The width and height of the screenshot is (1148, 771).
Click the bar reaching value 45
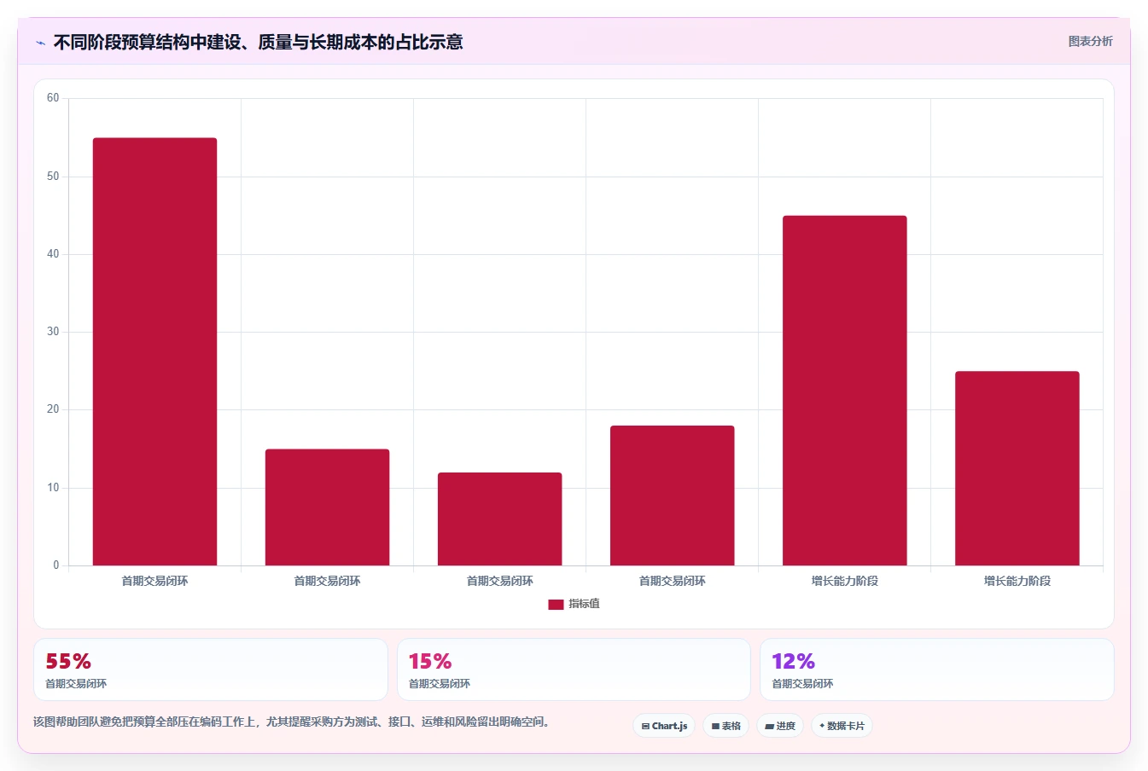(844, 391)
